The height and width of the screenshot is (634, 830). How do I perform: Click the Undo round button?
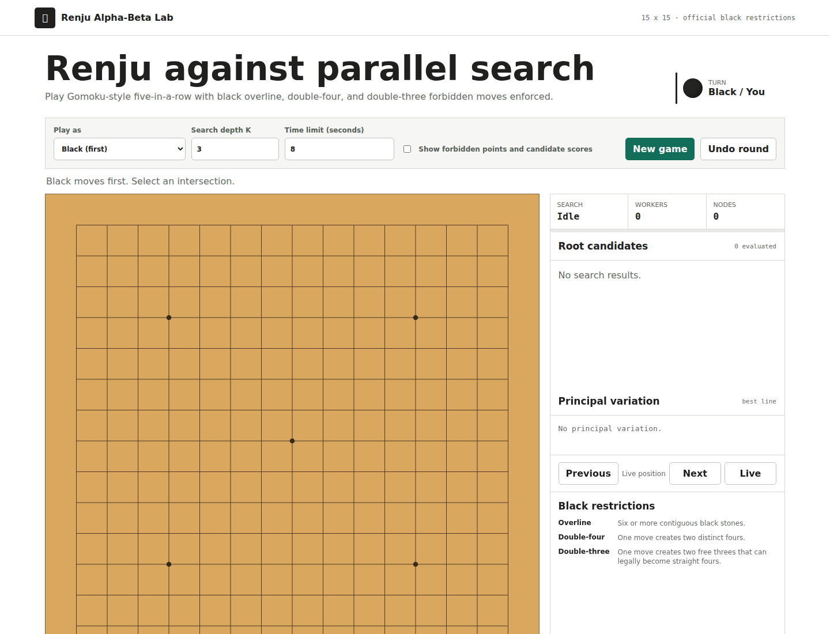coord(738,149)
